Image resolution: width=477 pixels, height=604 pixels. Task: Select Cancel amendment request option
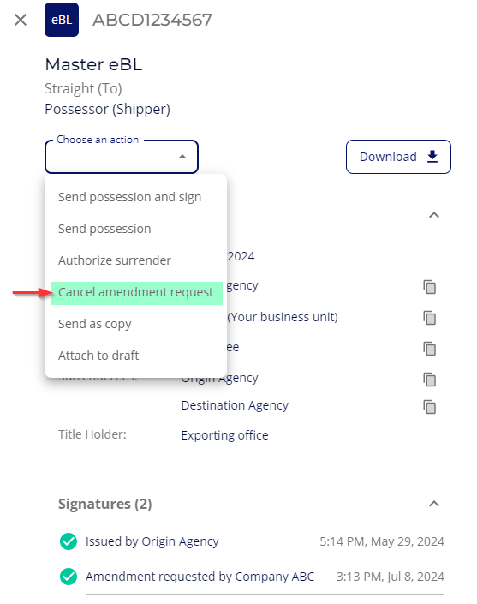tap(137, 293)
